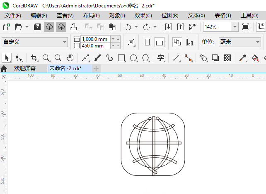The image size is (266, 194).
Task: Click the Cut icon in the toolbar
Action: click(89, 27)
